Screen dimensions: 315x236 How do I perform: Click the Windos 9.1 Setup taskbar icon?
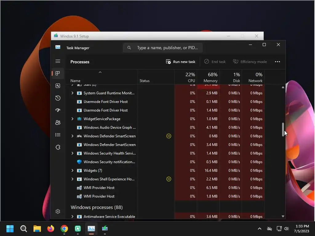[x=105, y=229]
